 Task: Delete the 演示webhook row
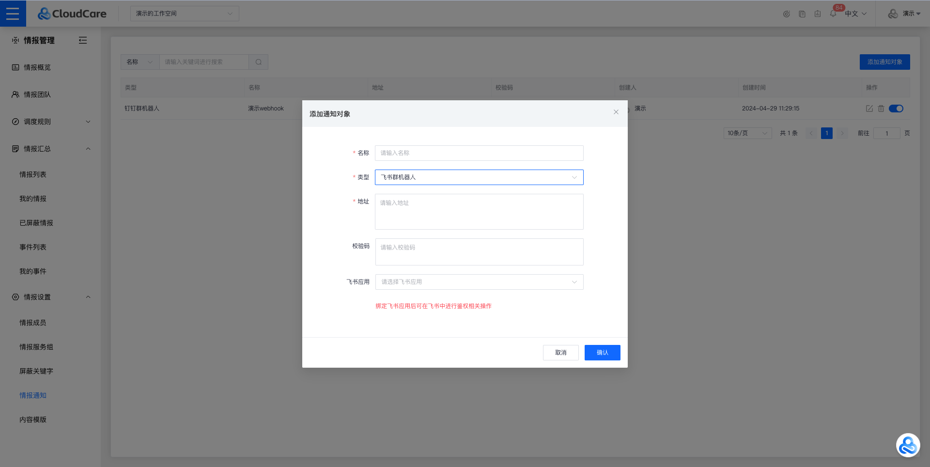pos(881,109)
